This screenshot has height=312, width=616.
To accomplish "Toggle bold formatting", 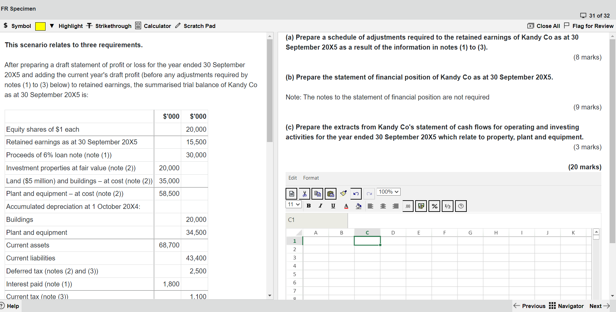I will click(x=308, y=206).
